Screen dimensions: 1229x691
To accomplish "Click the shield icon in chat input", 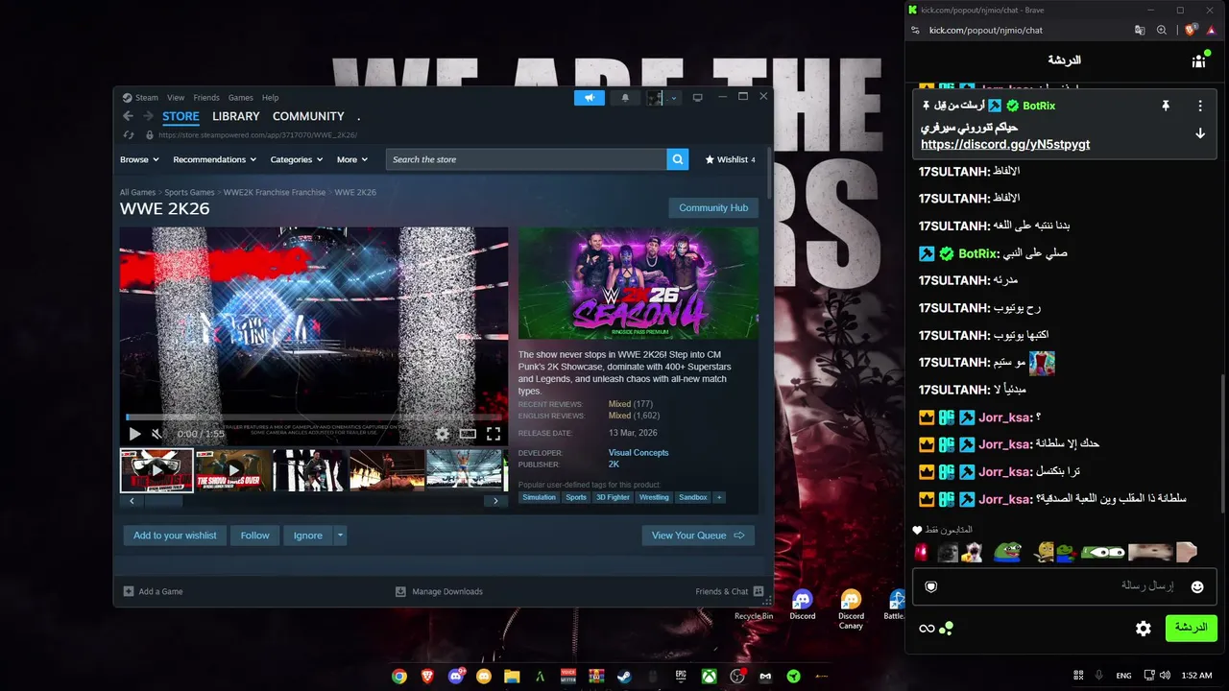I will 930,586.
